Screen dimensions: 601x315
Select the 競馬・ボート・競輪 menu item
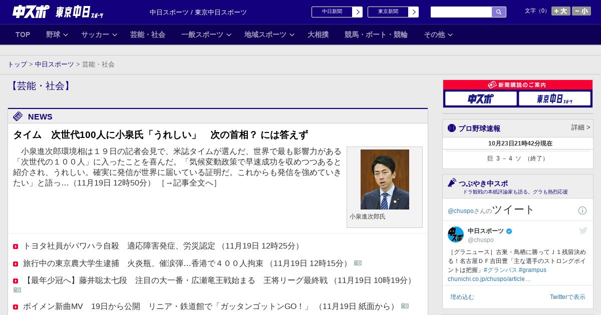point(376,34)
